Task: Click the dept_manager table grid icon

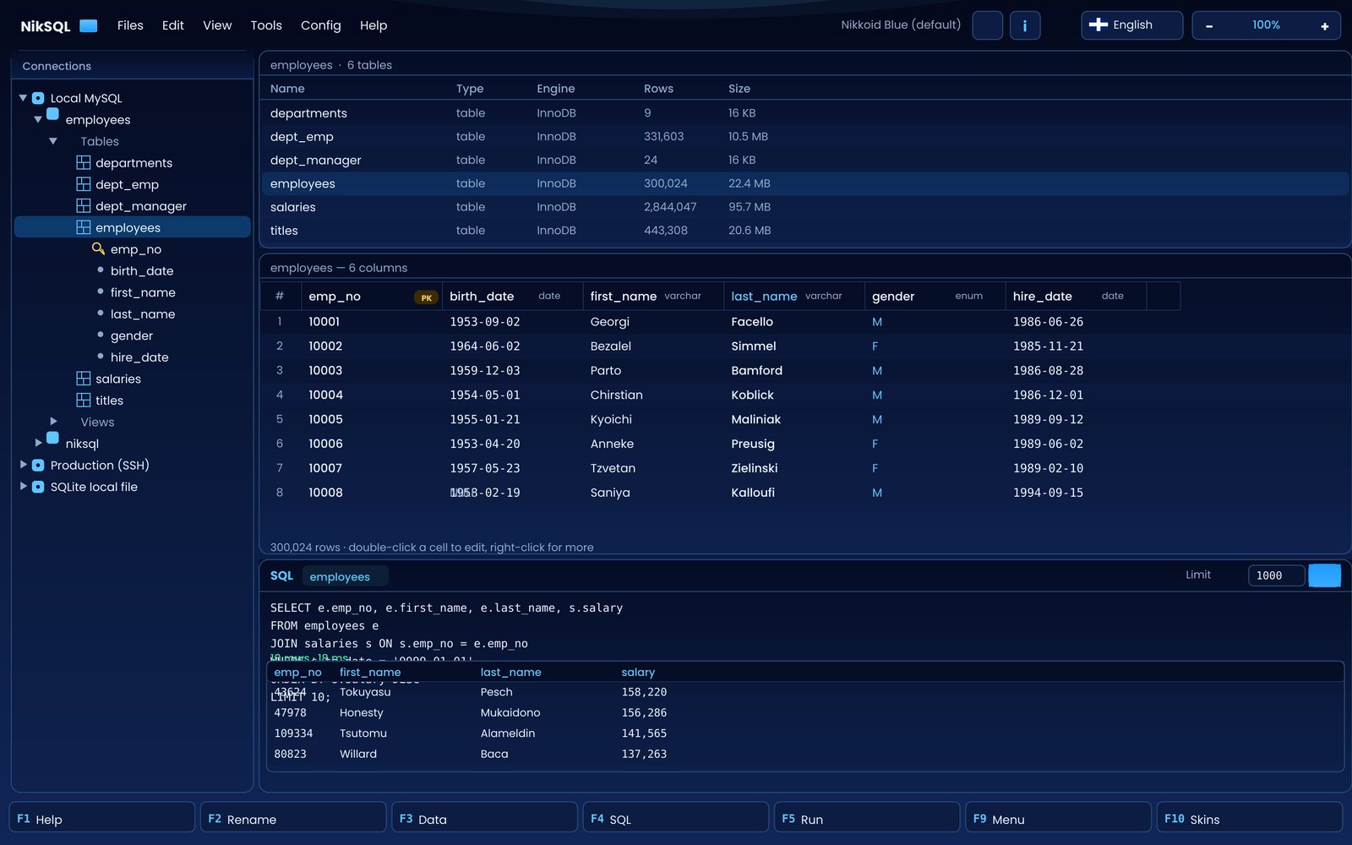Action: tap(83, 205)
